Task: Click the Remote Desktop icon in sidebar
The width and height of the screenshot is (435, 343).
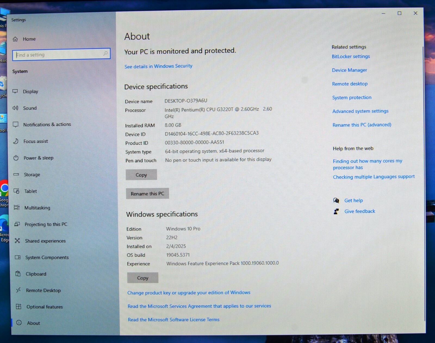Action: click(x=18, y=290)
